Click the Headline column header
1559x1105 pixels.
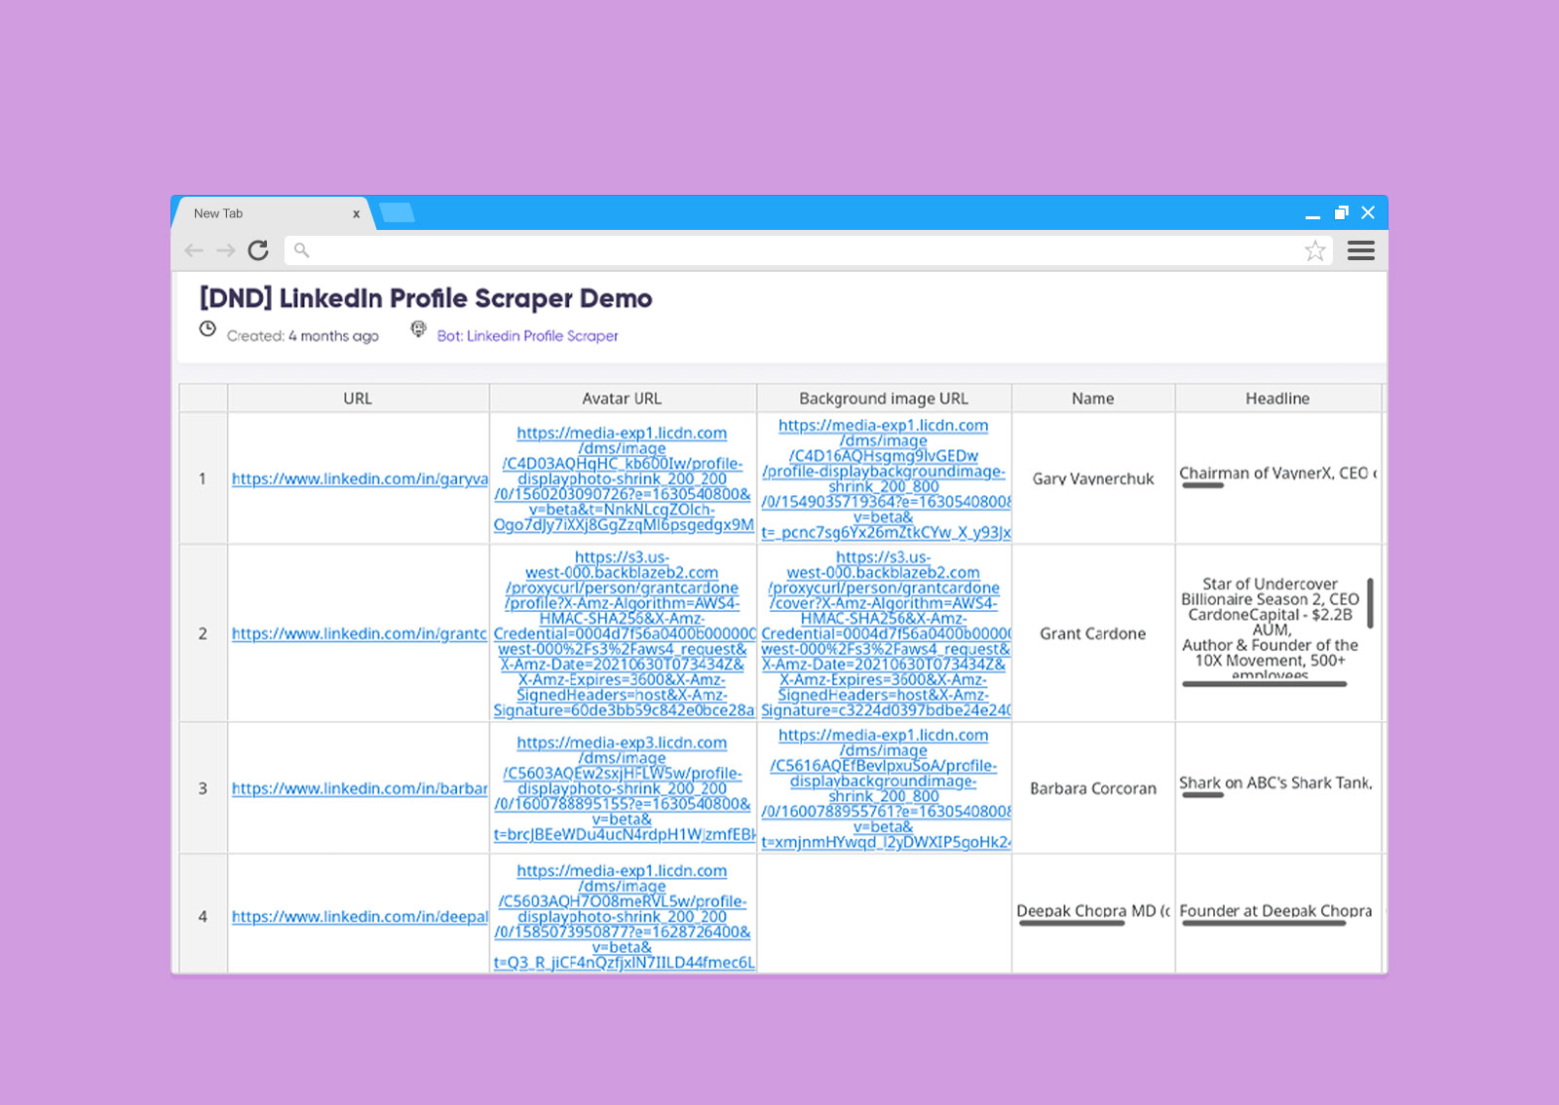pos(1277,398)
